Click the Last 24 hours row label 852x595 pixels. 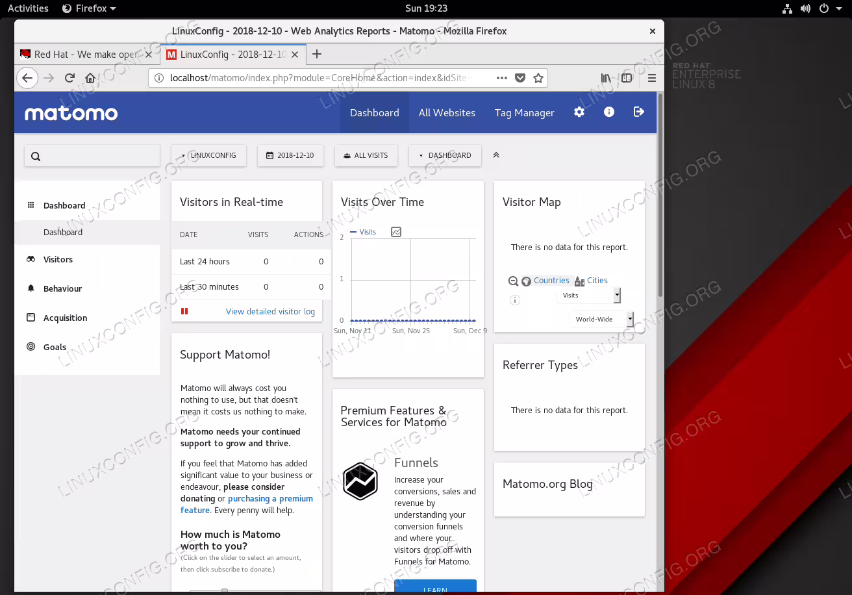pyautogui.click(x=205, y=262)
